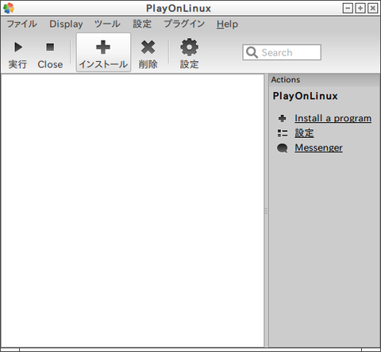Open the ファイル menu
381x352 pixels.
22,24
